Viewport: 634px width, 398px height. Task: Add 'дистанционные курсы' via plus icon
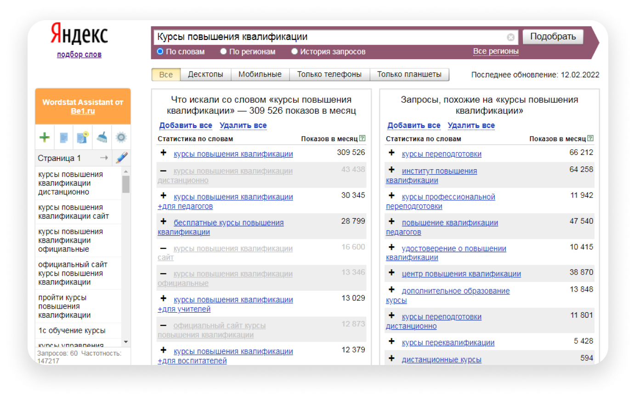pos(391,359)
